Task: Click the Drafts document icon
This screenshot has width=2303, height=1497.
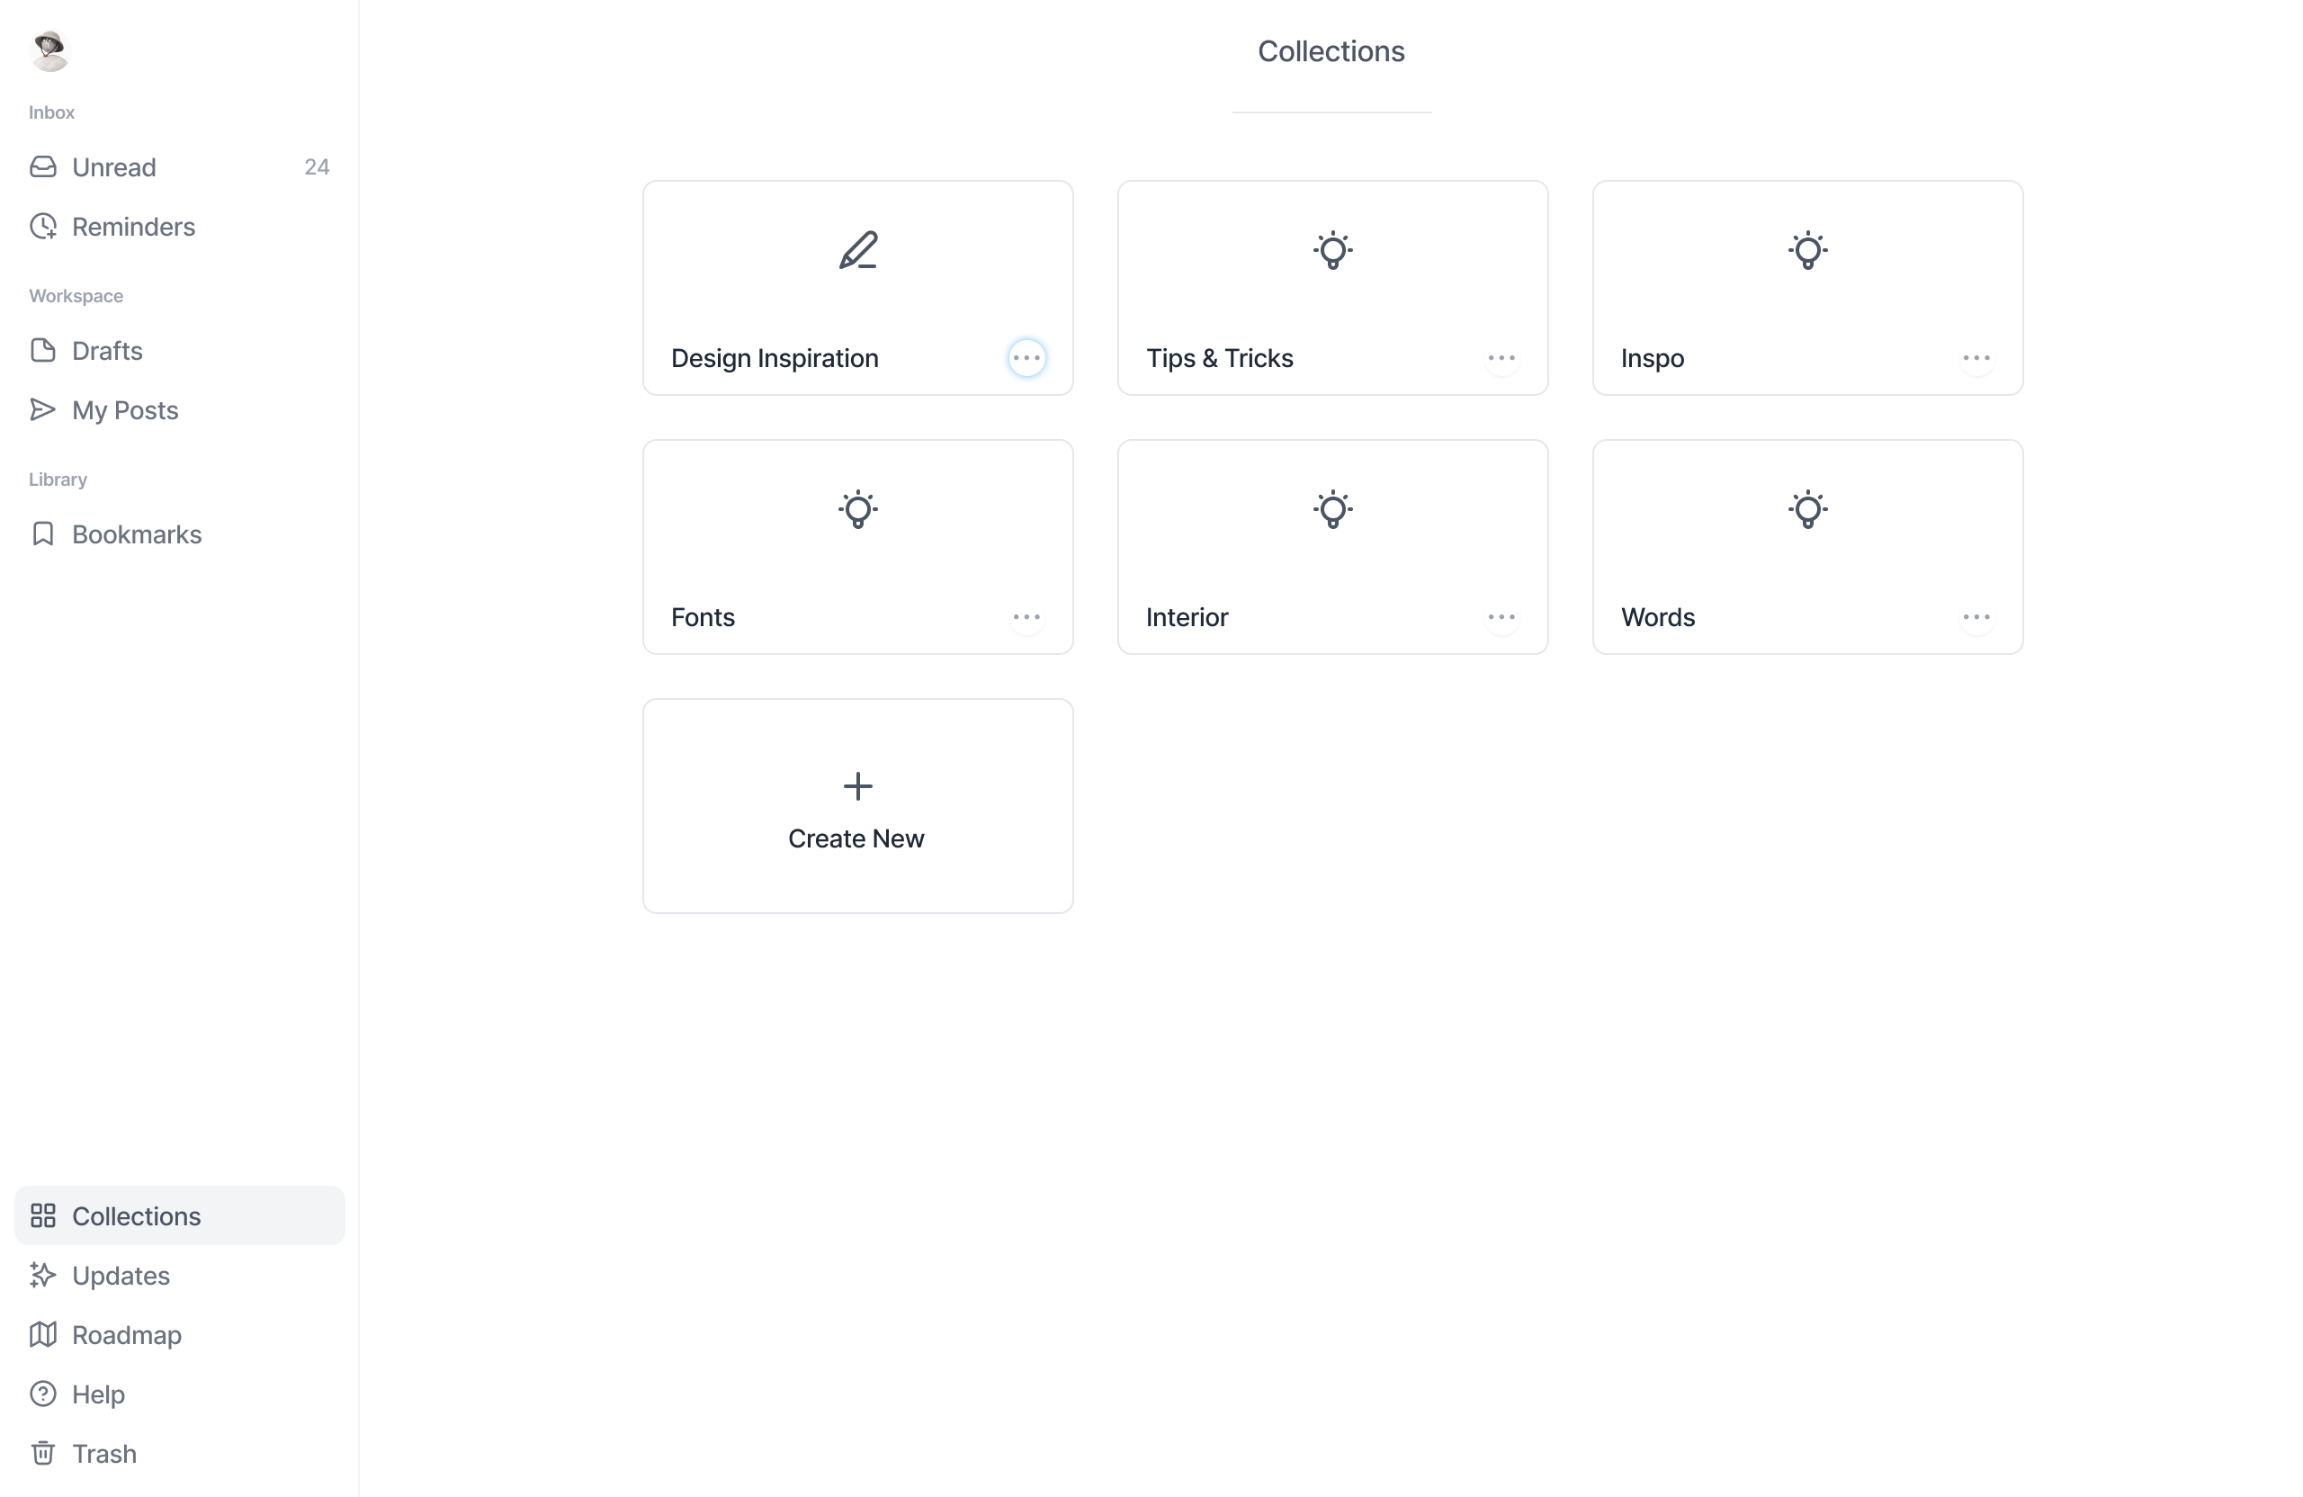Action: (44, 349)
